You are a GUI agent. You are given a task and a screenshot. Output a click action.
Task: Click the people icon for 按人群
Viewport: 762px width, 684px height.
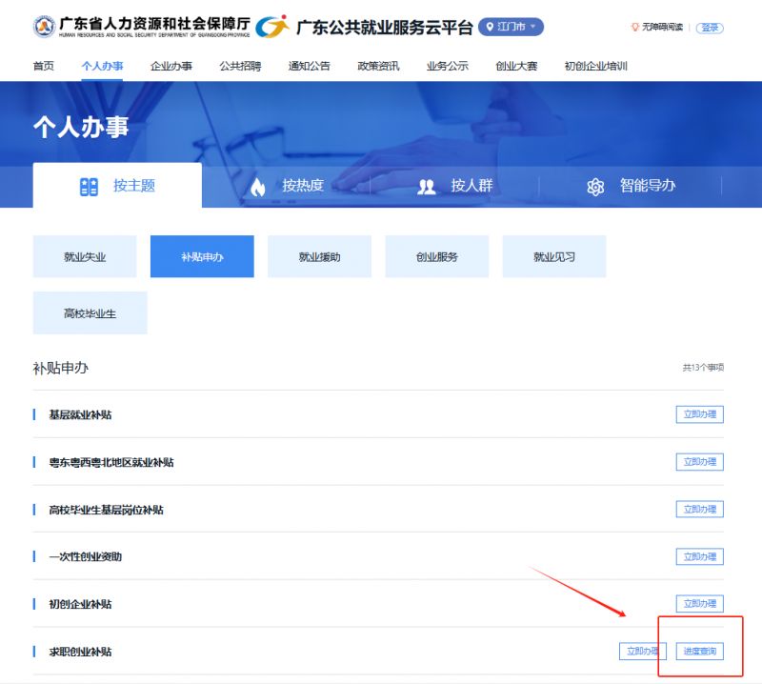(x=427, y=187)
